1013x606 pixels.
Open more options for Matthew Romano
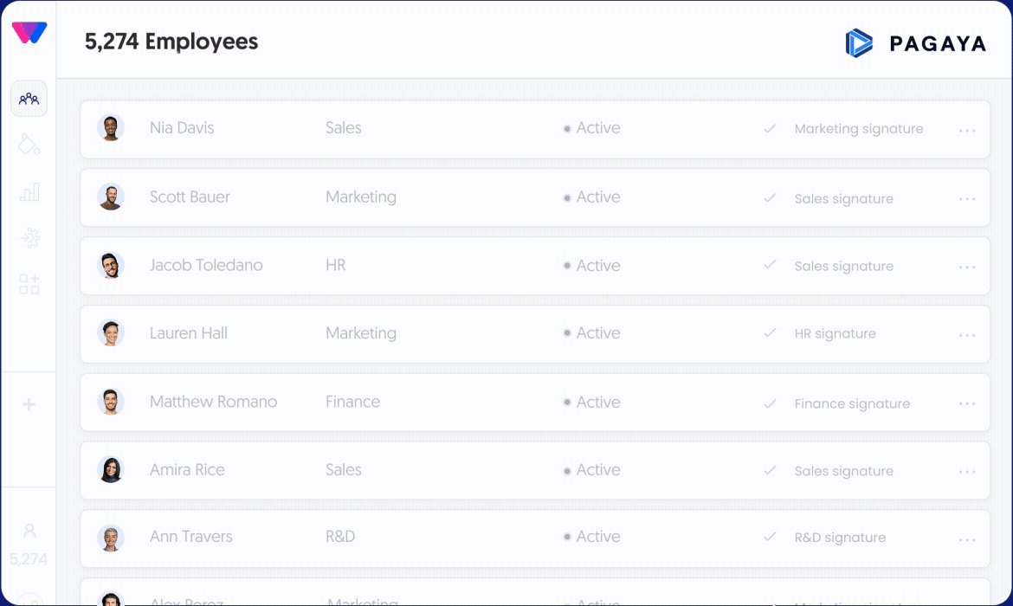coord(967,403)
